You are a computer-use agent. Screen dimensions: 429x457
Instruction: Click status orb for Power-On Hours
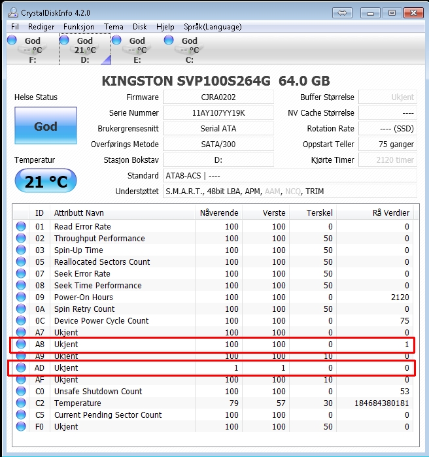click(x=21, y=297)
